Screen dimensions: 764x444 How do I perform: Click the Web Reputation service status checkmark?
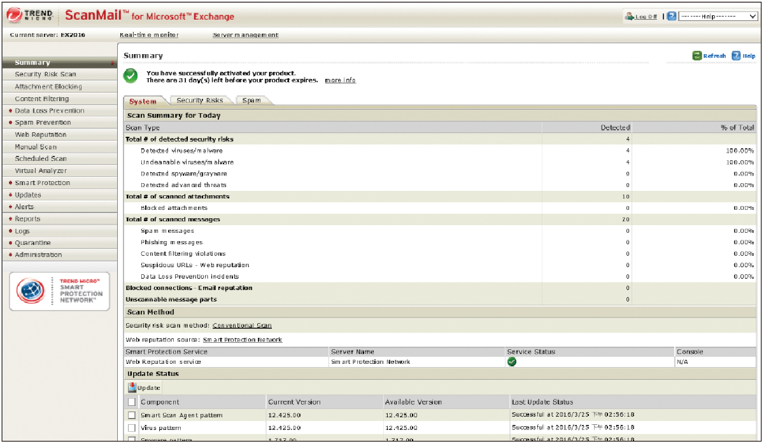(x=511, y=361)
